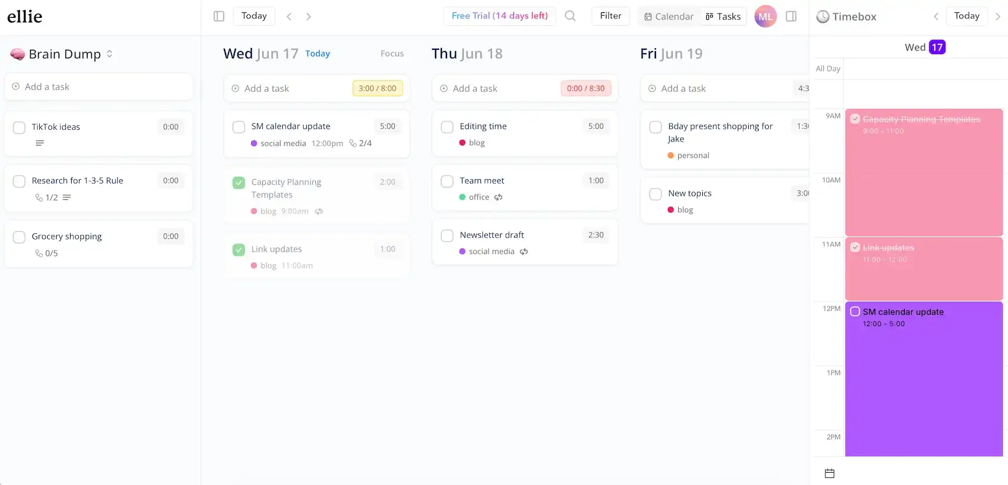Click Focus on Wed Jun 17
The width and height of the screenshot is (1008, 485).
(x=392, y=54)
